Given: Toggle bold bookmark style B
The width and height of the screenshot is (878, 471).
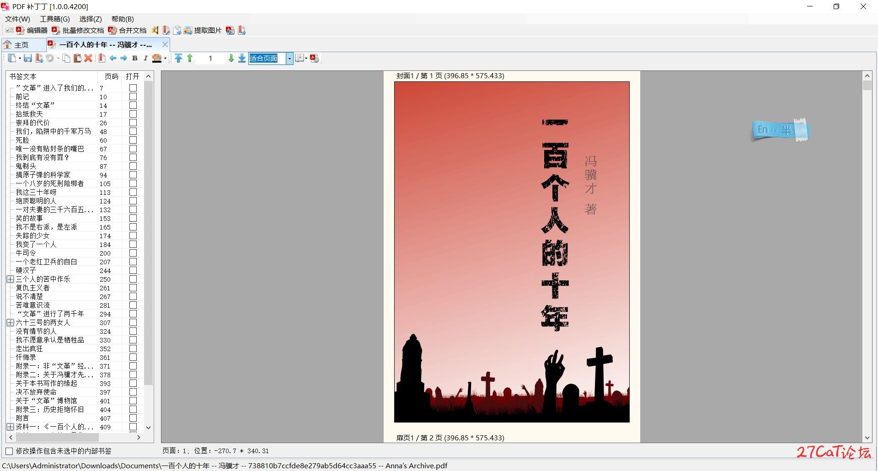Looking at the screenshot, I should click(x=135, y=58).
